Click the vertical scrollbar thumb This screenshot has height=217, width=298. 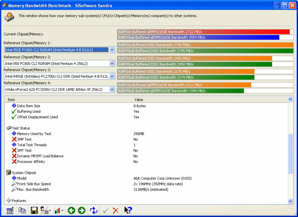pos(290,154)
